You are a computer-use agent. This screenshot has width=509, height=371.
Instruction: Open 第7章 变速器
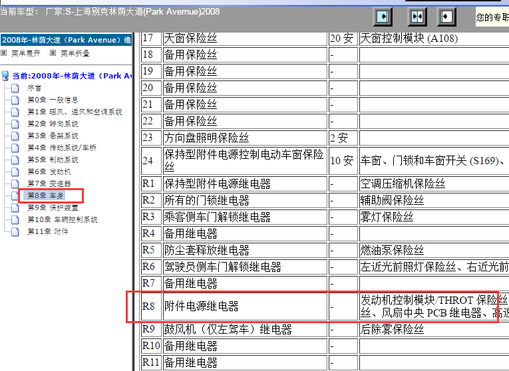(x=49, y=184)
